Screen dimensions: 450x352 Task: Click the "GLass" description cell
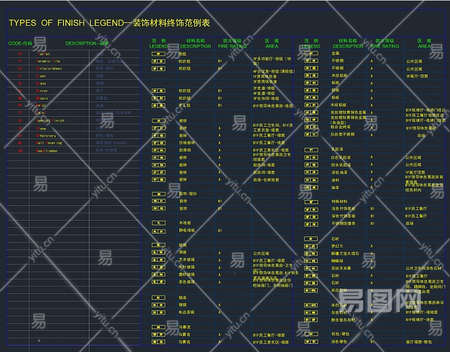click(41, 83)
